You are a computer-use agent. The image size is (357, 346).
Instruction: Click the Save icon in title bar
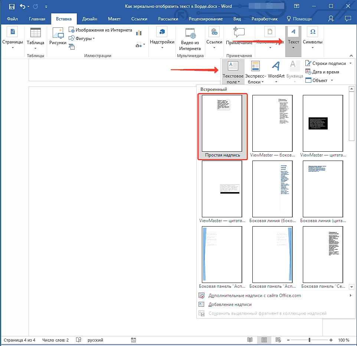12,6
